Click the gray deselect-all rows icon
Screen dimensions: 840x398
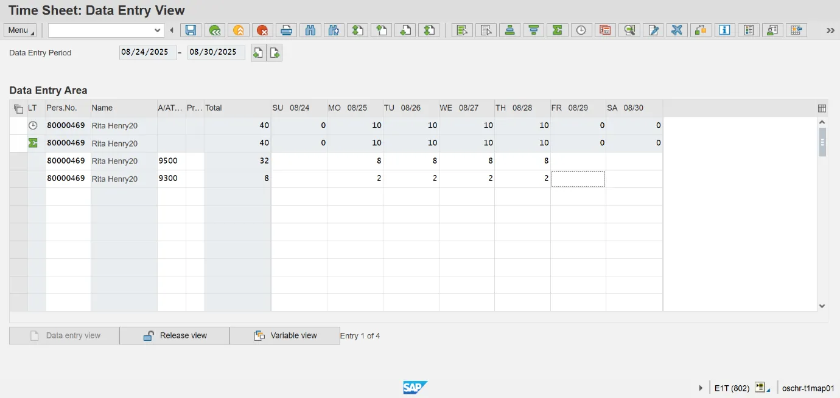486,30
